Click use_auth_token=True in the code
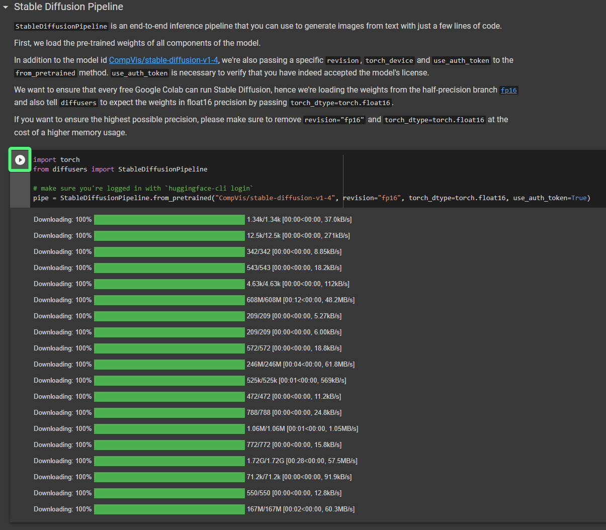606x530 pixels. [551, 198]
